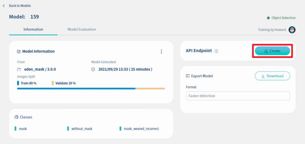Click the API Endpoint help question icon
This screenshot has width=305, height=144.
[x=216, y=51]
